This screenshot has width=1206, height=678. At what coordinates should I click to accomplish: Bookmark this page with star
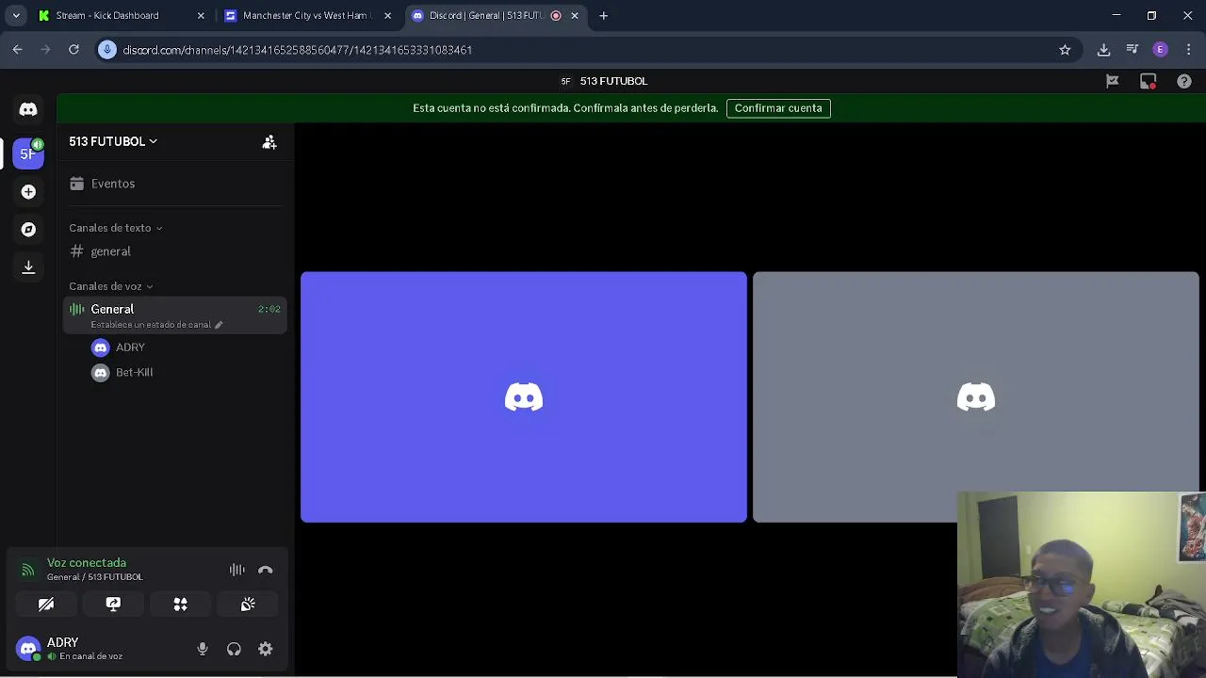point(1065,50)
